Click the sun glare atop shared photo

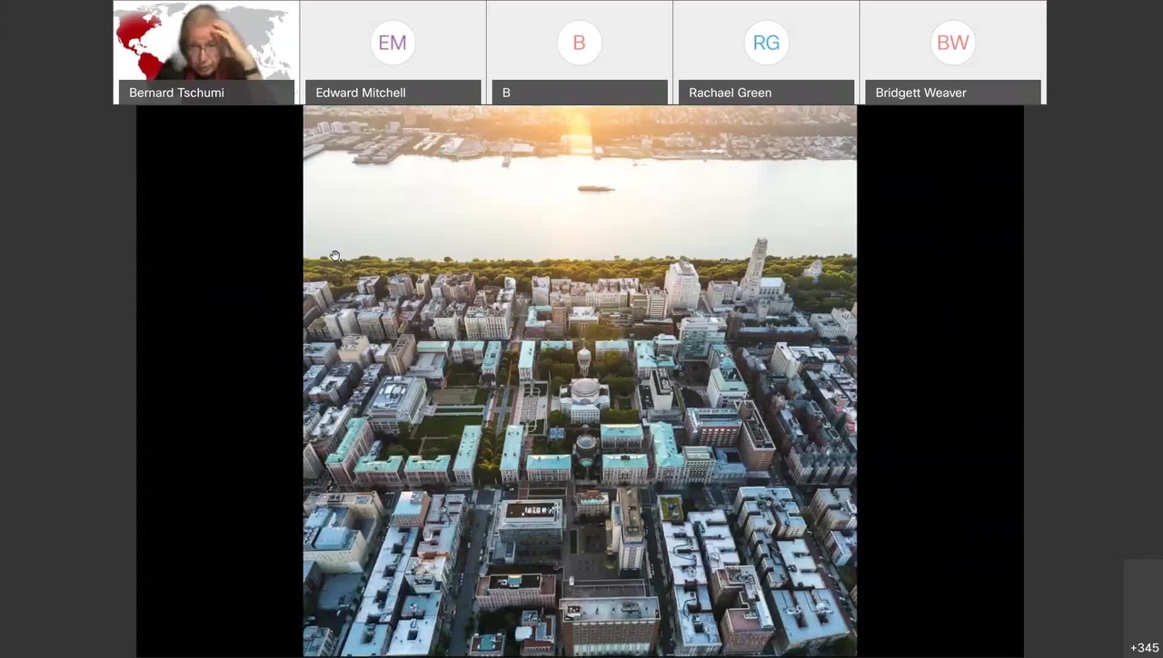(576, 127)
